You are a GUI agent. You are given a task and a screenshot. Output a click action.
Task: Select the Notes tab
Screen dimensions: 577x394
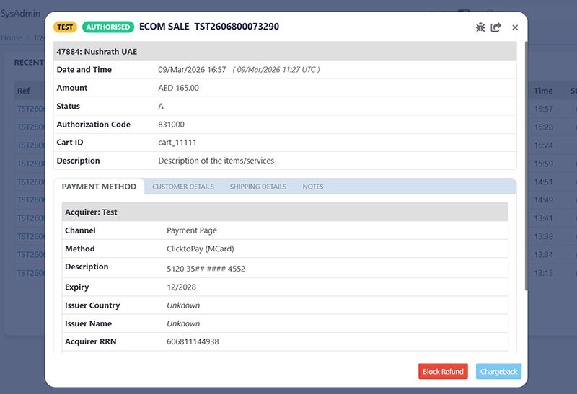tap(313, 187)
